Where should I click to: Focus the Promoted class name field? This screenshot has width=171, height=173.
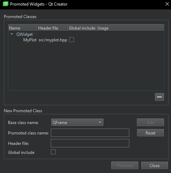pyautogui.click(x=90, y=133)
